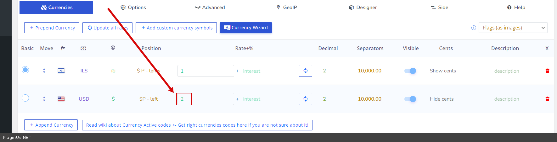Screen dimensions: 557x142
Task: Toggle visibility of USD currency
Action: pos(410,99)
